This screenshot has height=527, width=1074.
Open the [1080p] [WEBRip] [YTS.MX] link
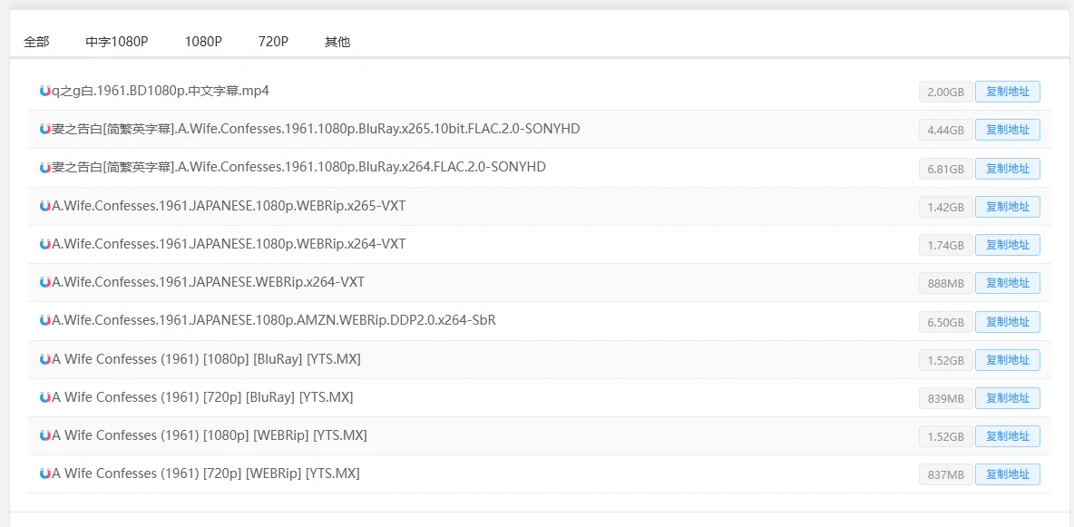click(x=210, y=435)
